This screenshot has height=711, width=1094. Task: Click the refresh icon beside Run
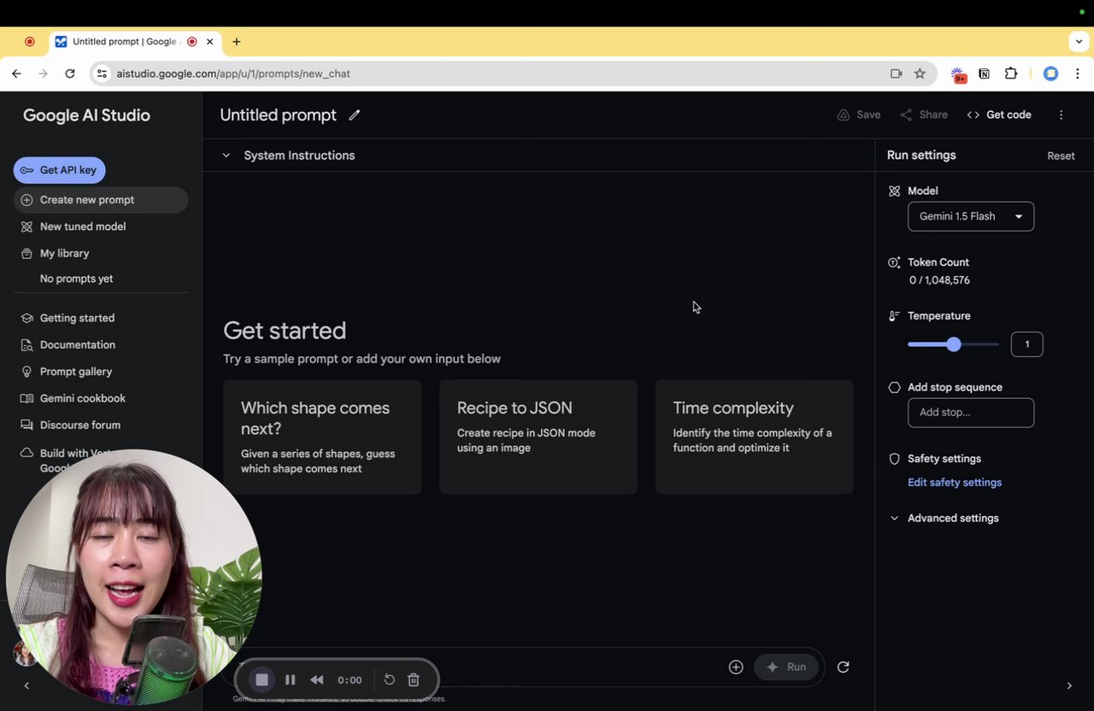click(844, 667)
